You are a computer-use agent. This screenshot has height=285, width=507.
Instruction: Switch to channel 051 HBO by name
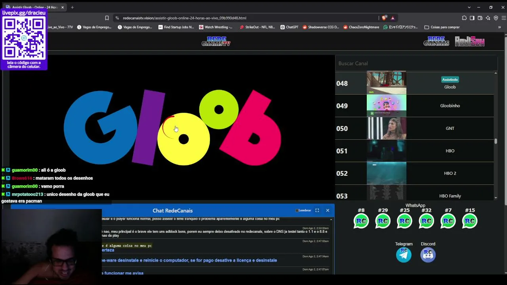[x=450, y=151]
